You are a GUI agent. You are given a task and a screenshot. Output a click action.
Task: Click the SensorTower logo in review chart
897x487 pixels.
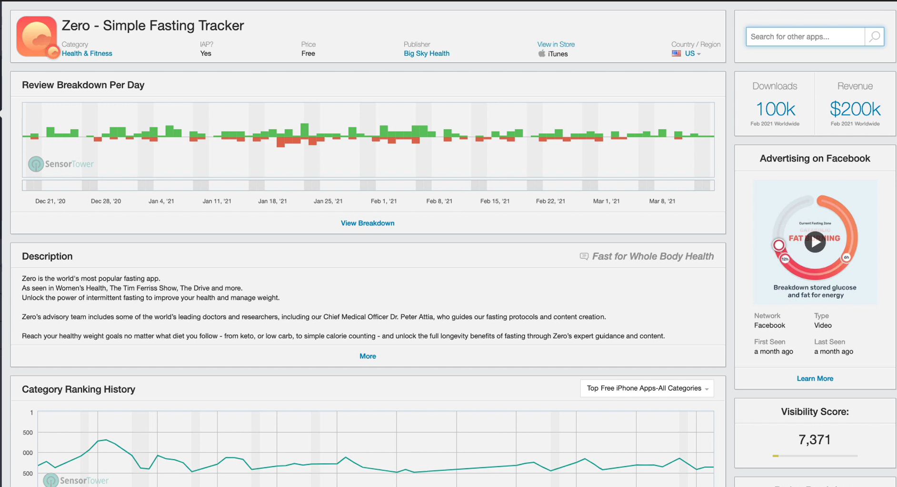(x=60, y=164)
